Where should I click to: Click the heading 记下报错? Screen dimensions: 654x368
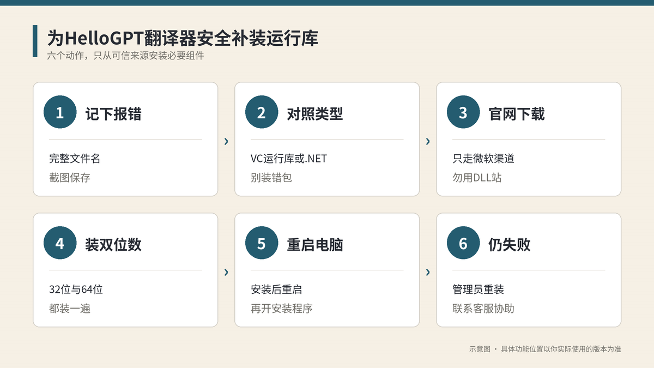tap(113, 113)
